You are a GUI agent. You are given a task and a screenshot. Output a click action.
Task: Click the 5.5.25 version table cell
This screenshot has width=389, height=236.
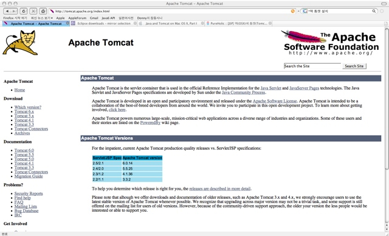[x=142, y=168]
